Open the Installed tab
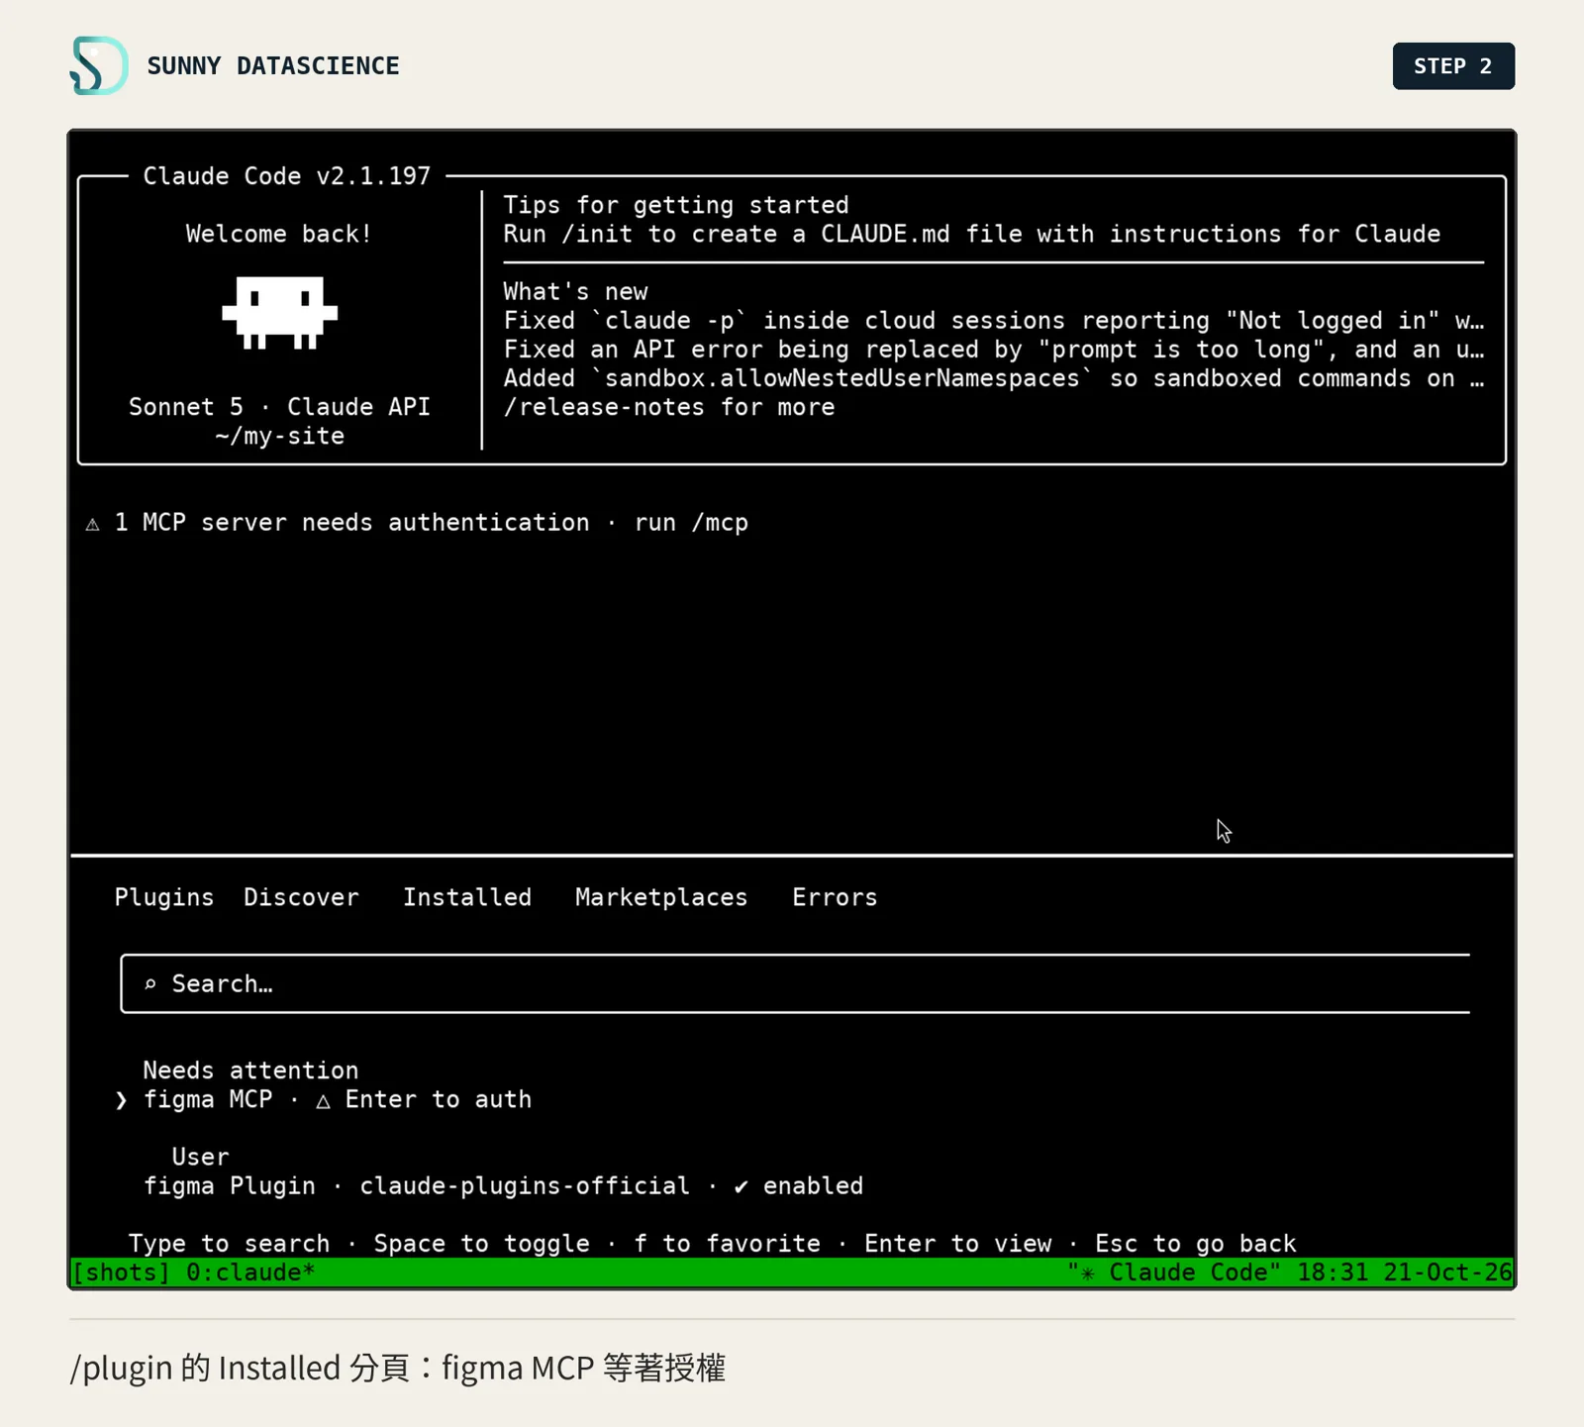The width and height of the screenshot is (1584, 1427). tap(467, 897)
